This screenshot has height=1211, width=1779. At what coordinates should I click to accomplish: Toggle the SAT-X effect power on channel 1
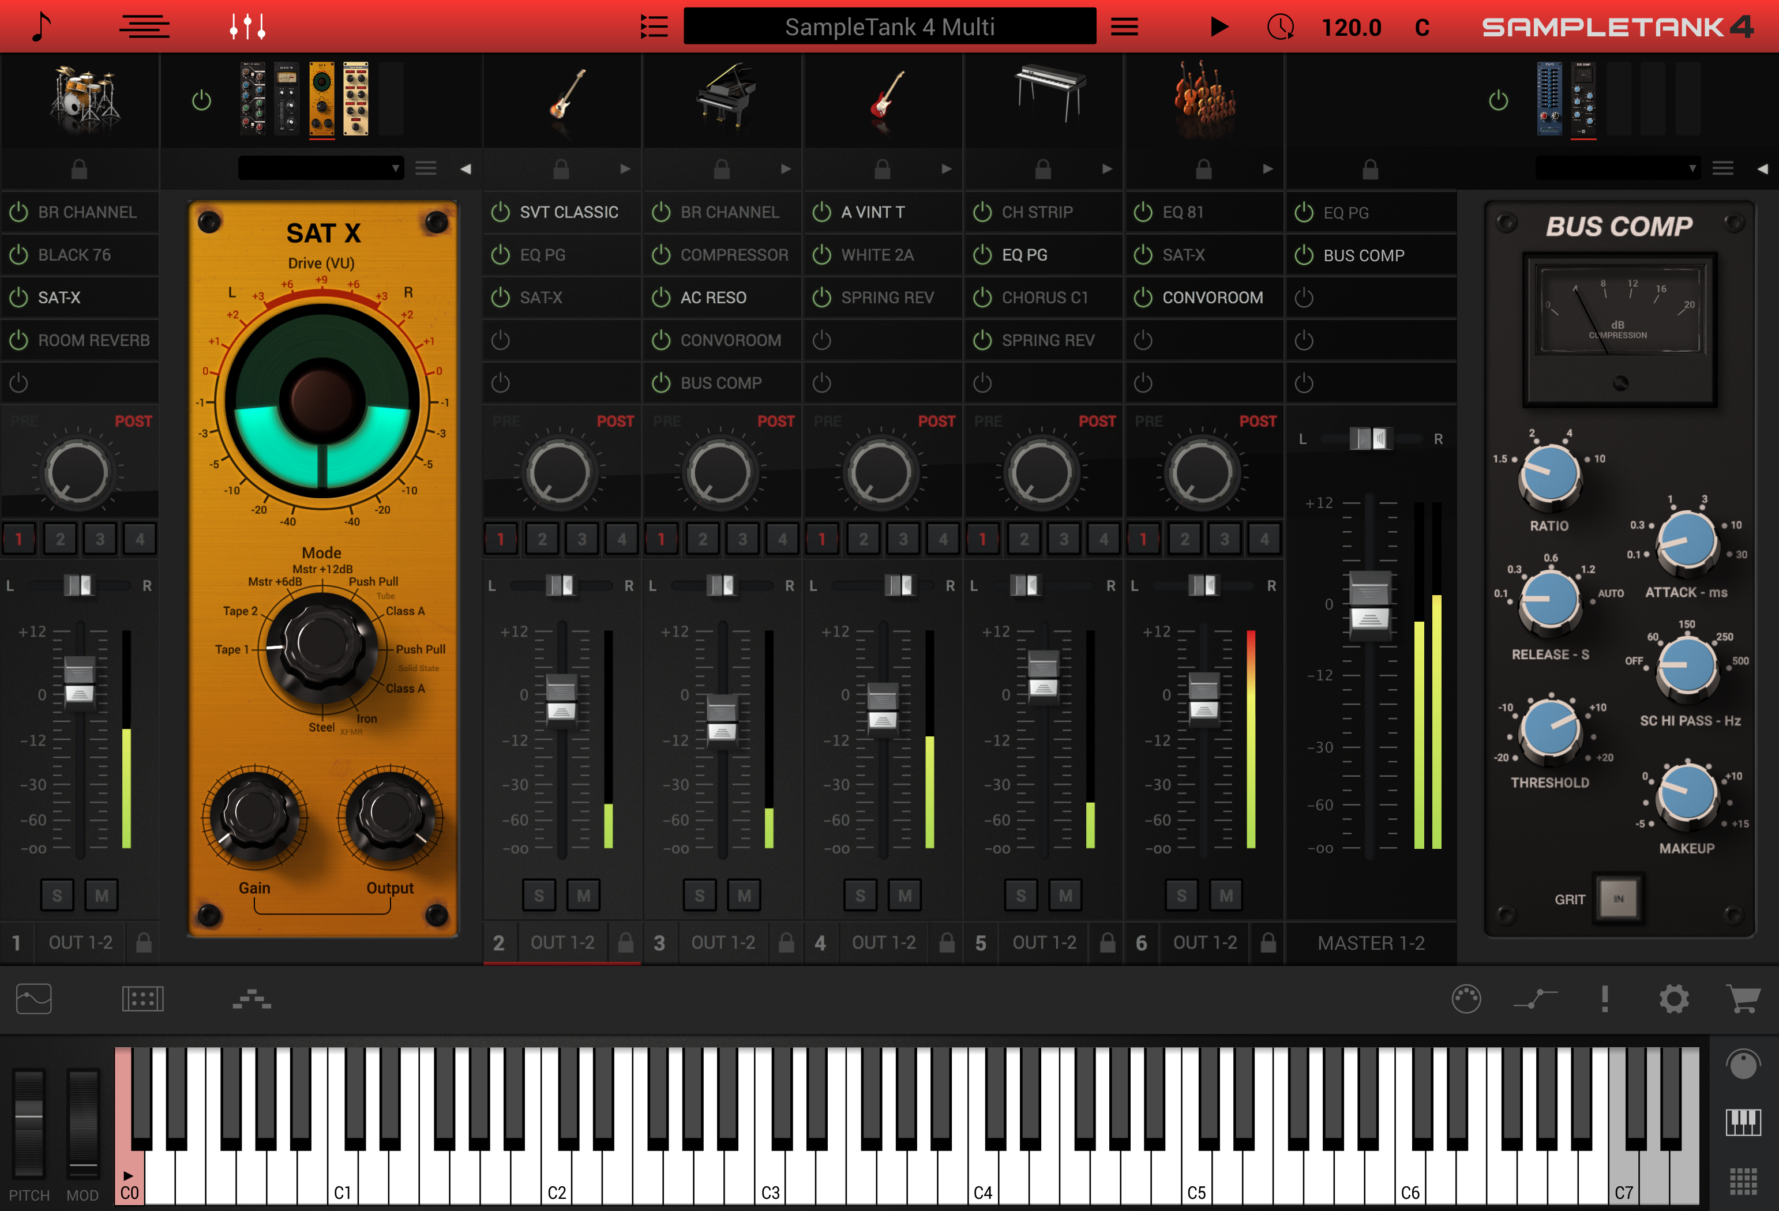tap(19, 298)
